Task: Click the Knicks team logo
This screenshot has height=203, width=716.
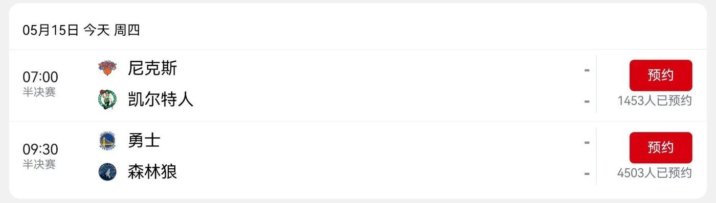Action: pyautogui.click(x=107, y=67)
